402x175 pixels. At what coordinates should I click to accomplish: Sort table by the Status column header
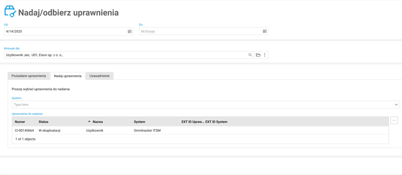click(44, 122)
